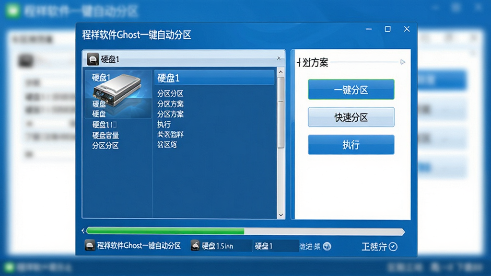The image size is (491, 276).
Task: Start partitioning with the 一键分区 button
Action: [351, 90]
